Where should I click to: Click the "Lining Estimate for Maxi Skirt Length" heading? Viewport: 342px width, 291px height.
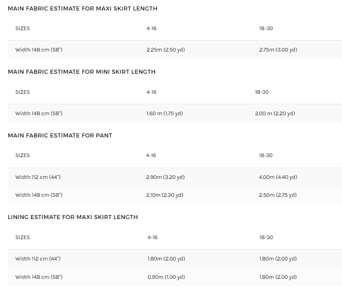73,217
